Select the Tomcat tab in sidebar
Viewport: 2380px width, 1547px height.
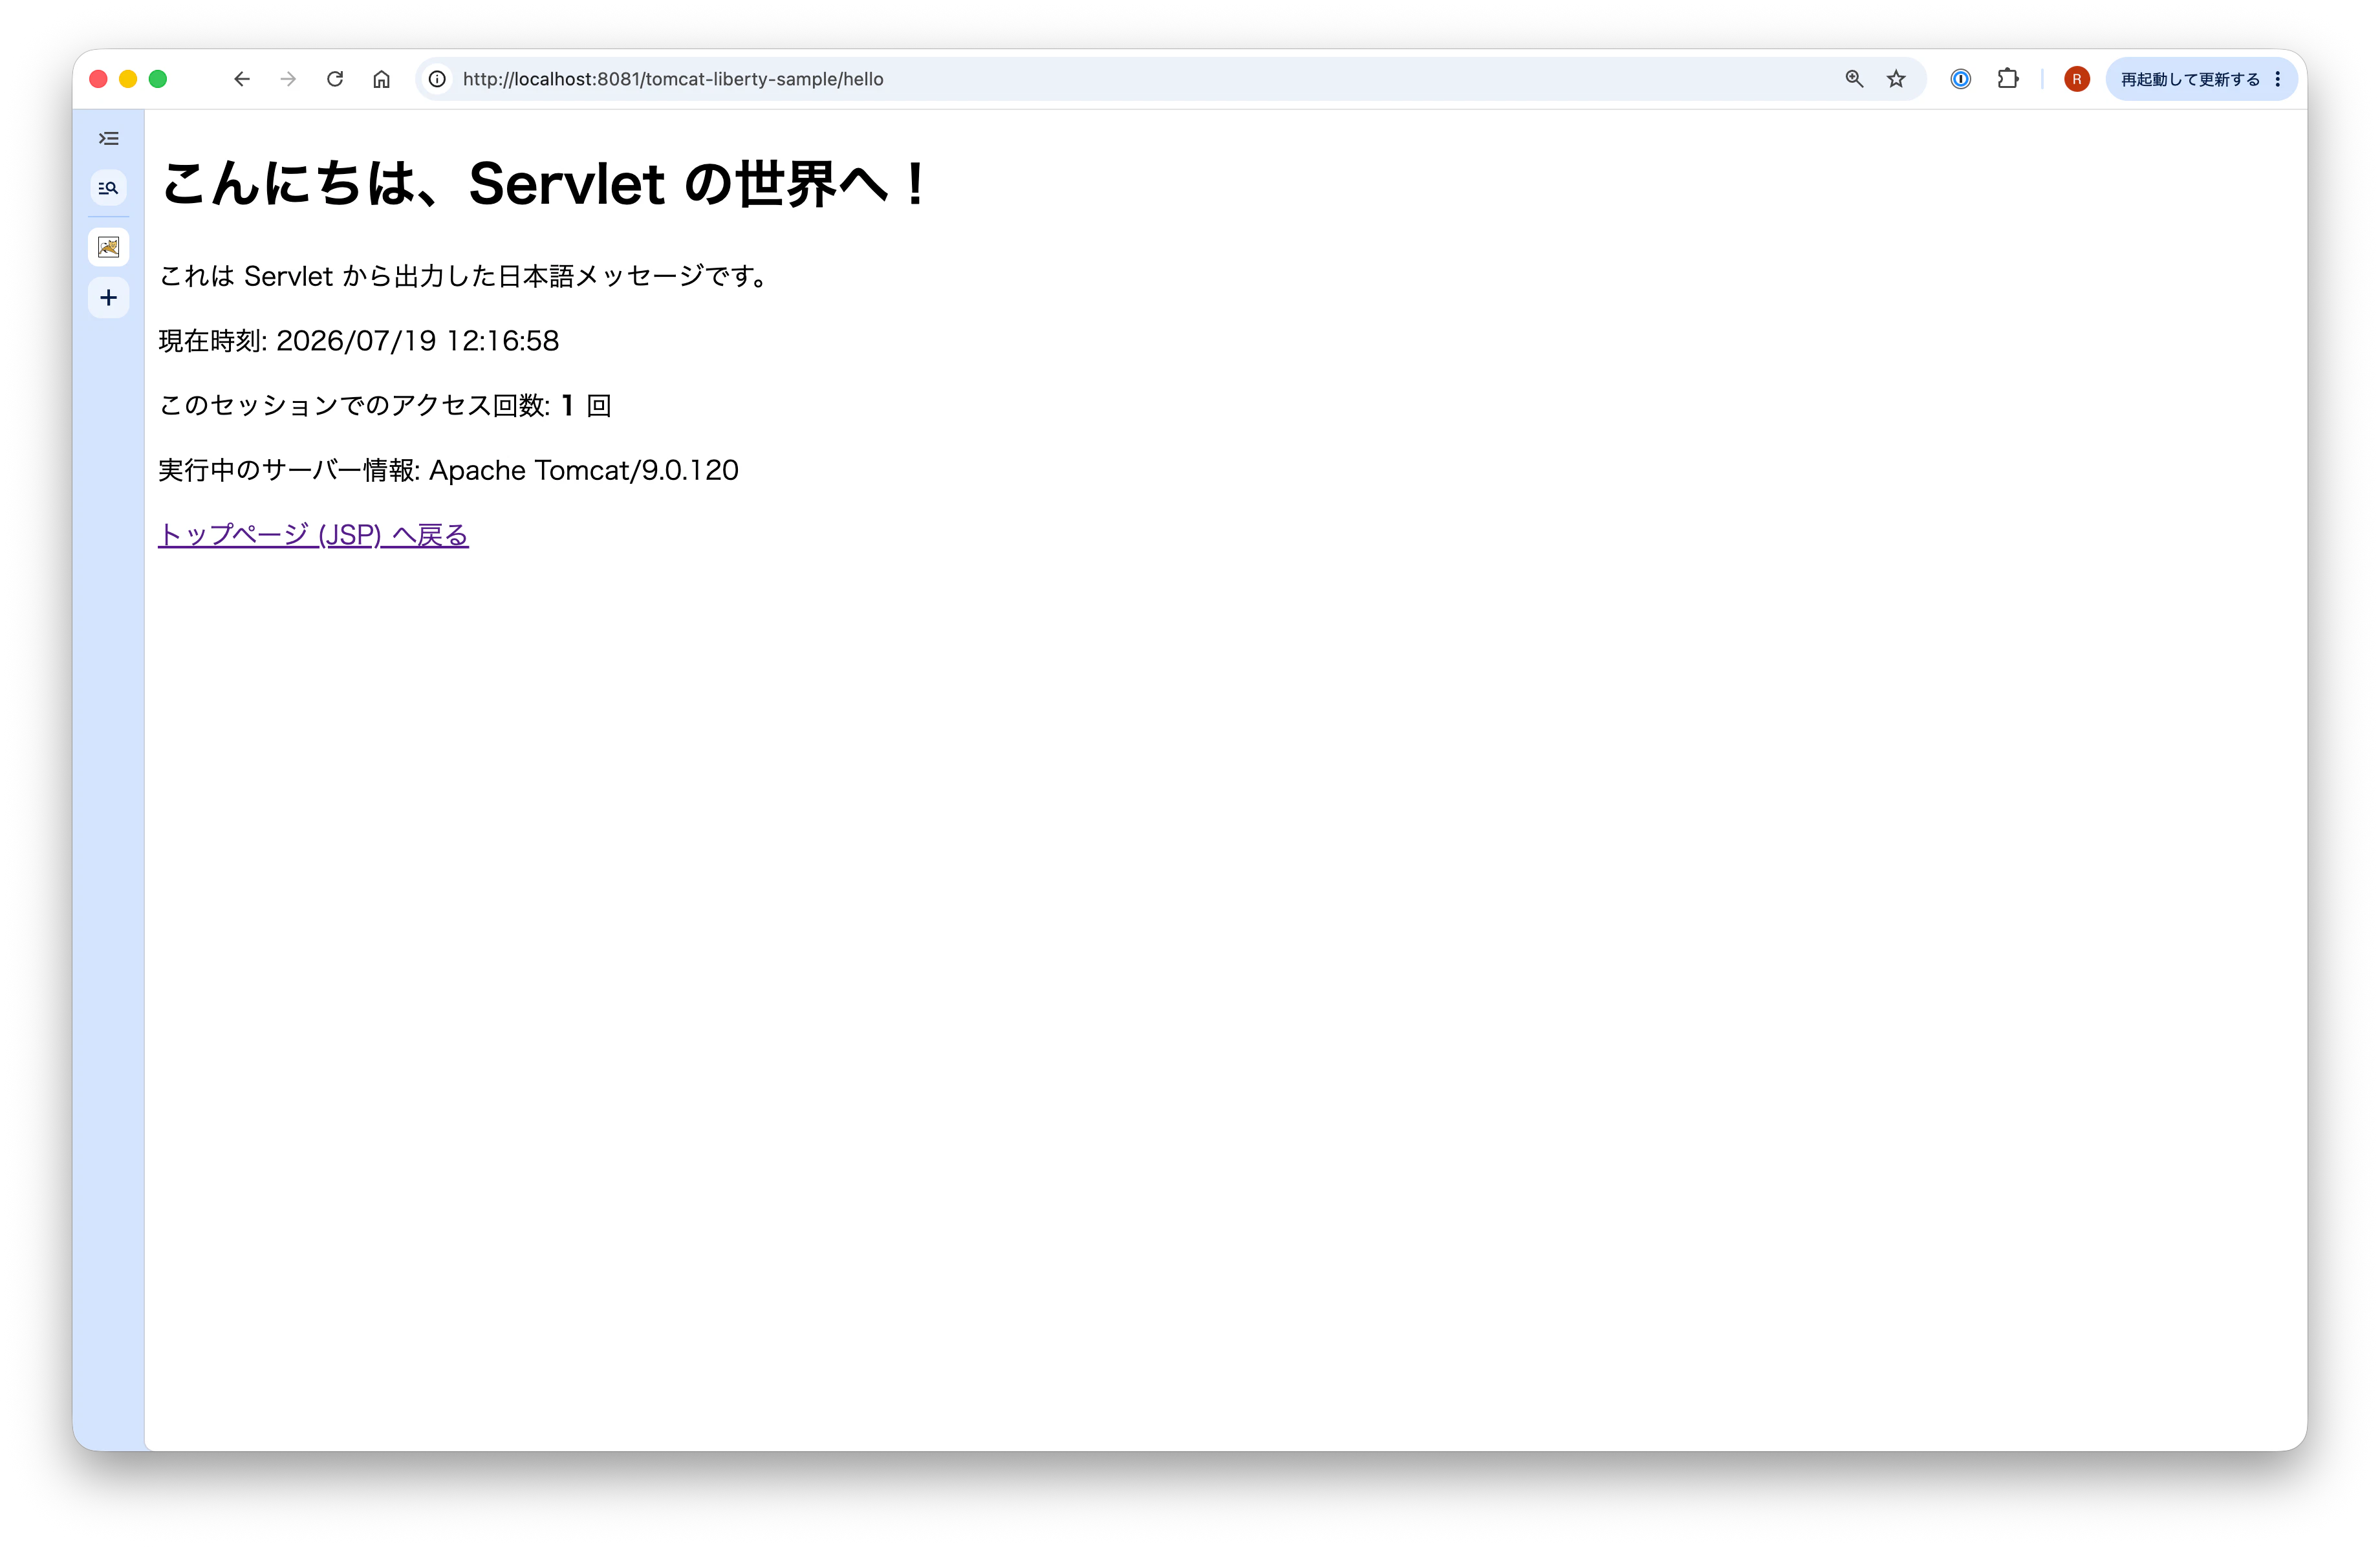click(108, 247)
